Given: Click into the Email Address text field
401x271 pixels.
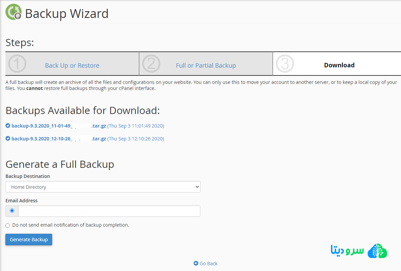Looking at the screenshot, I should (x=109, y=211).
